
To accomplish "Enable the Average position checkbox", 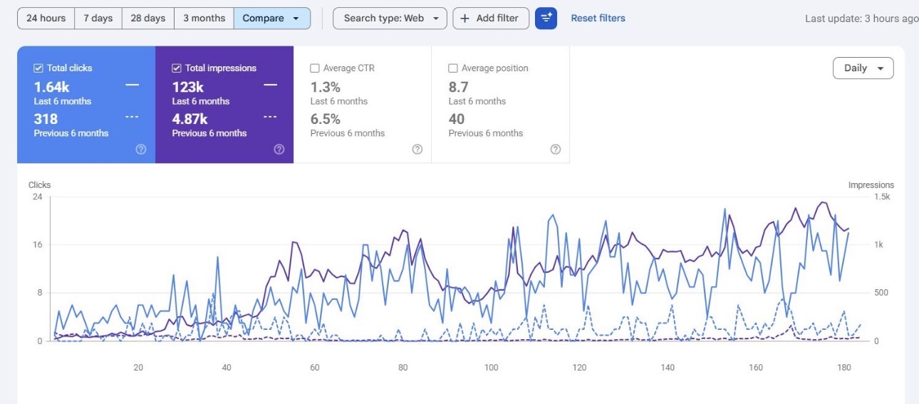I will pyautogui.click(x=453, y=68).
